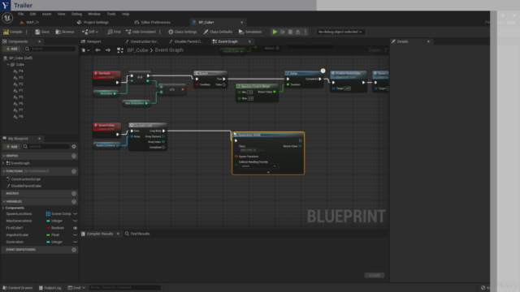Open the File menu
This screenshot has width=520, height=292.
tap(20, 14)
